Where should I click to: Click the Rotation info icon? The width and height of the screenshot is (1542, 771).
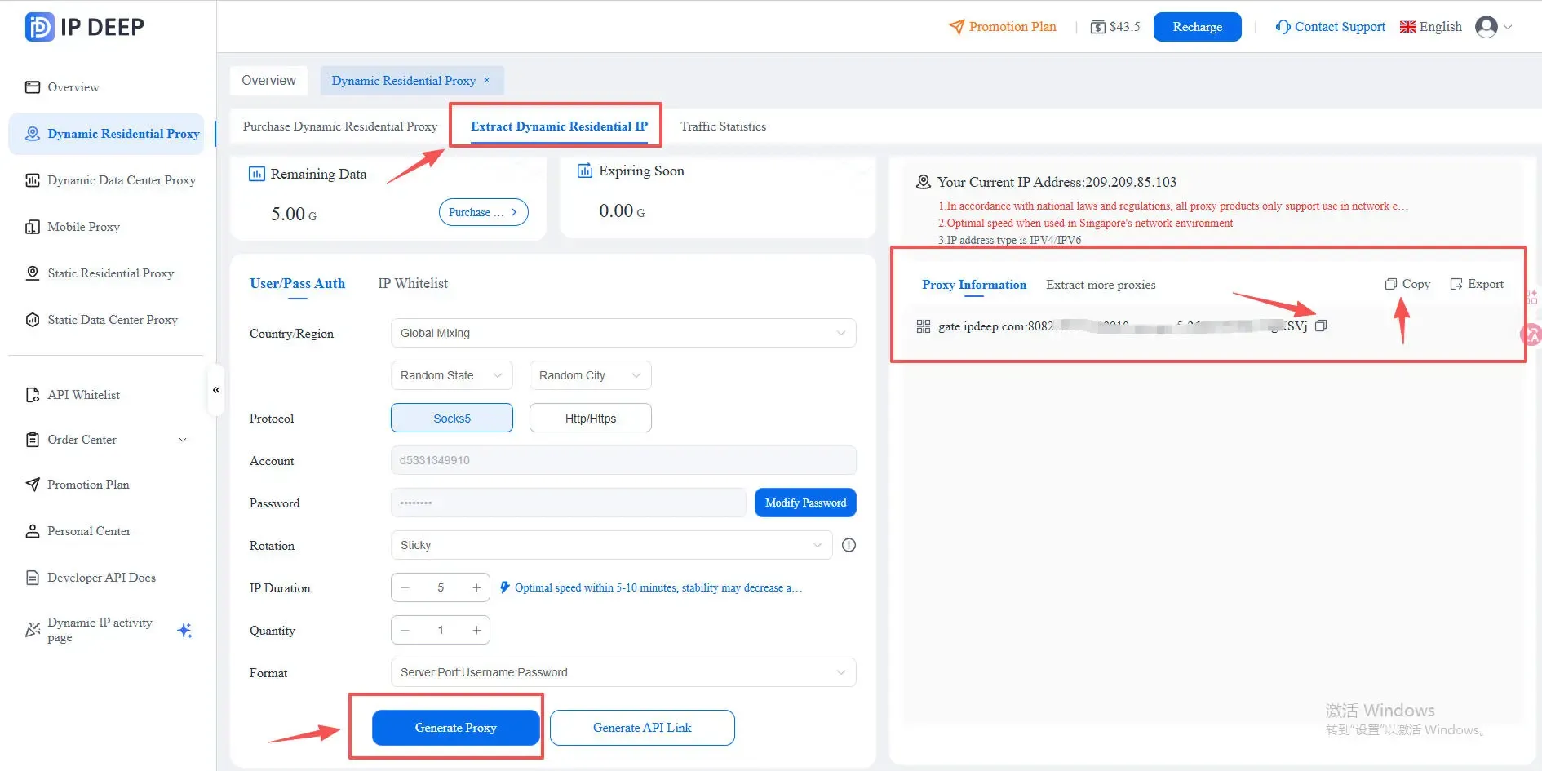pos(849,545)
